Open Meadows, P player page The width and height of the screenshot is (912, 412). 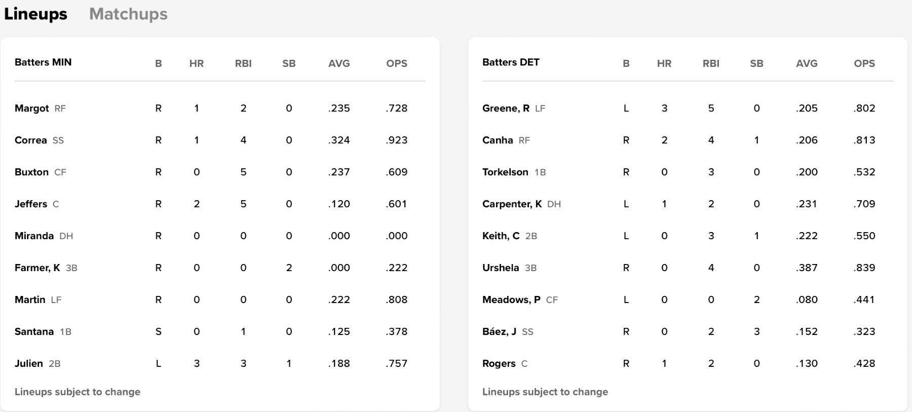click(x=511, y=300)
